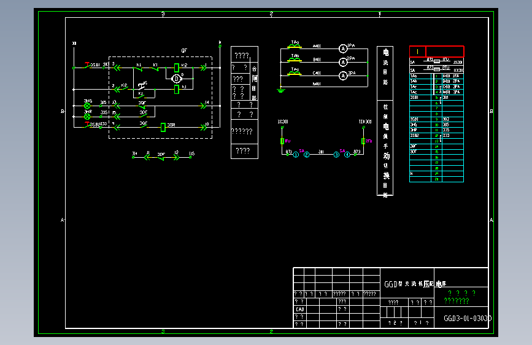Click the drawing number GGD3-01-0303D
This screenshot has width=532, height=345.
click(x=468, y=319)
